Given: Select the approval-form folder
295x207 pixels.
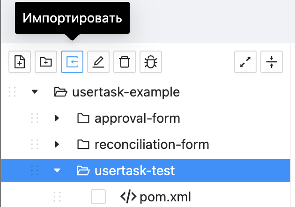Looking at the screenshot, I should pos(137,118).
